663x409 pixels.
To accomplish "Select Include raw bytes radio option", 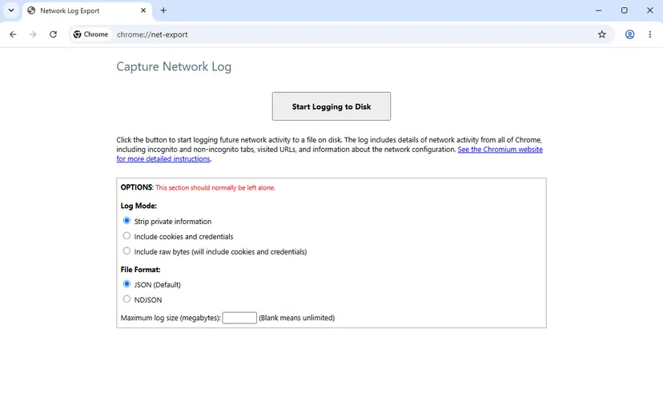I will pos(127,251).
